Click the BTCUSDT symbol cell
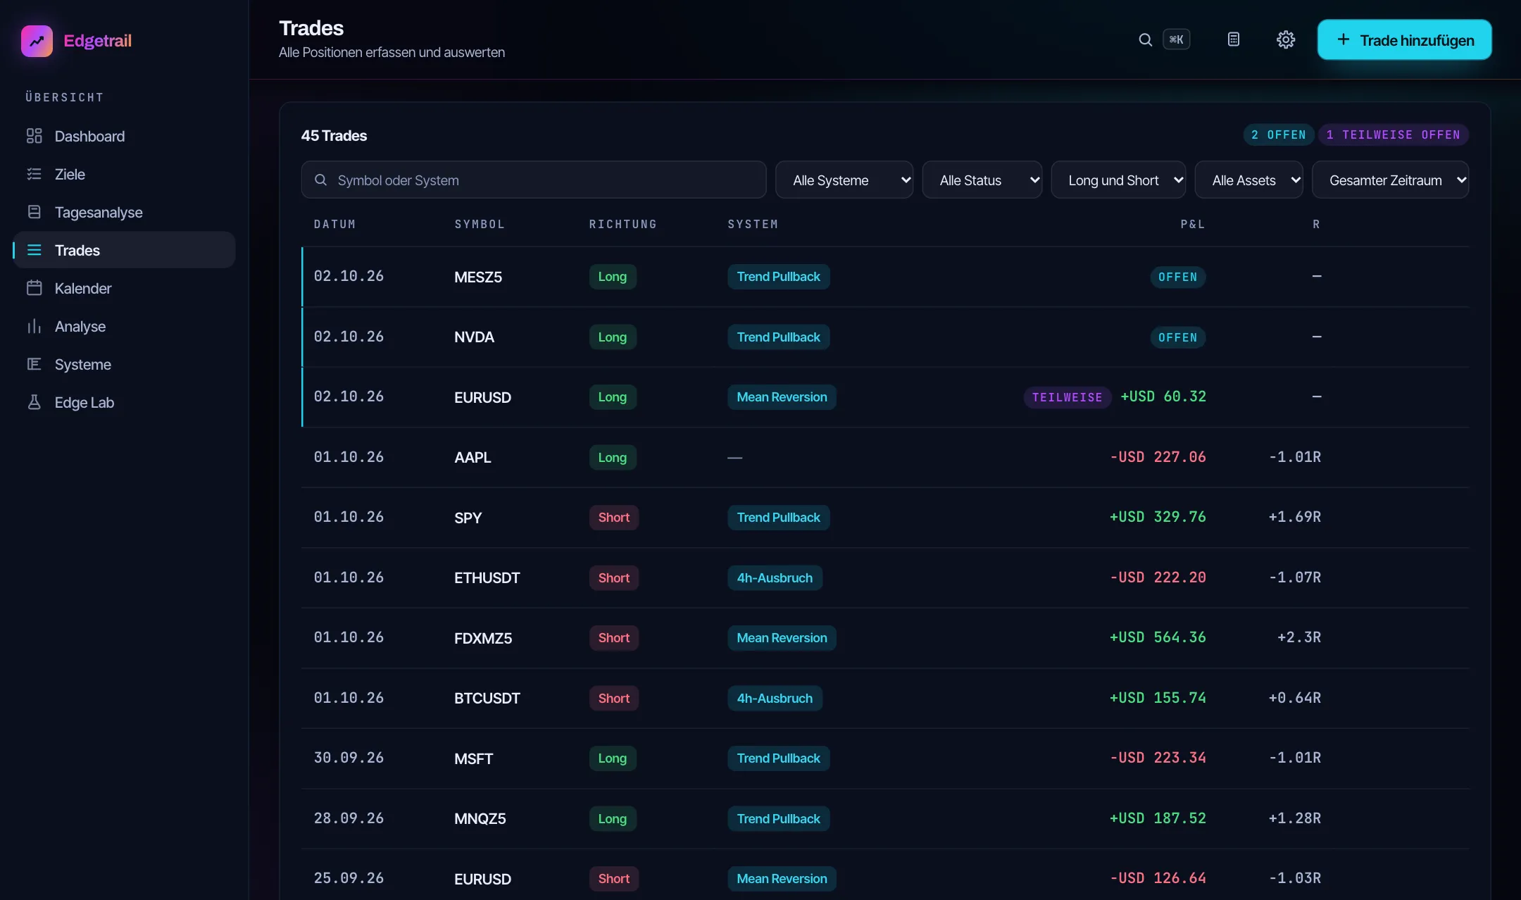 [487, 698]
